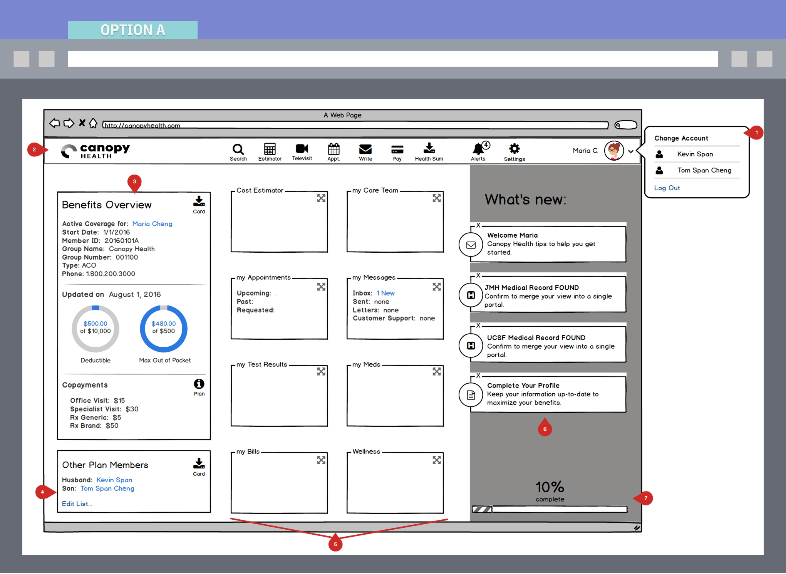
Task: Click browser home icon
Action: (x=93, y=123)
